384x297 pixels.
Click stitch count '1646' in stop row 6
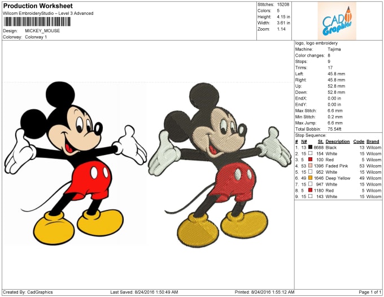point(318,178)
